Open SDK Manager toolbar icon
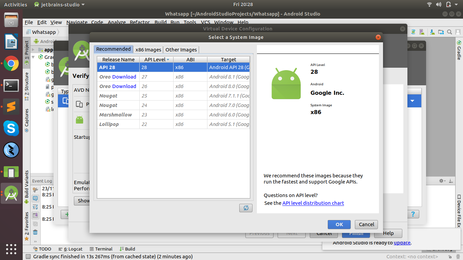This screenshot has width=463, height=260. click(432, 32)
